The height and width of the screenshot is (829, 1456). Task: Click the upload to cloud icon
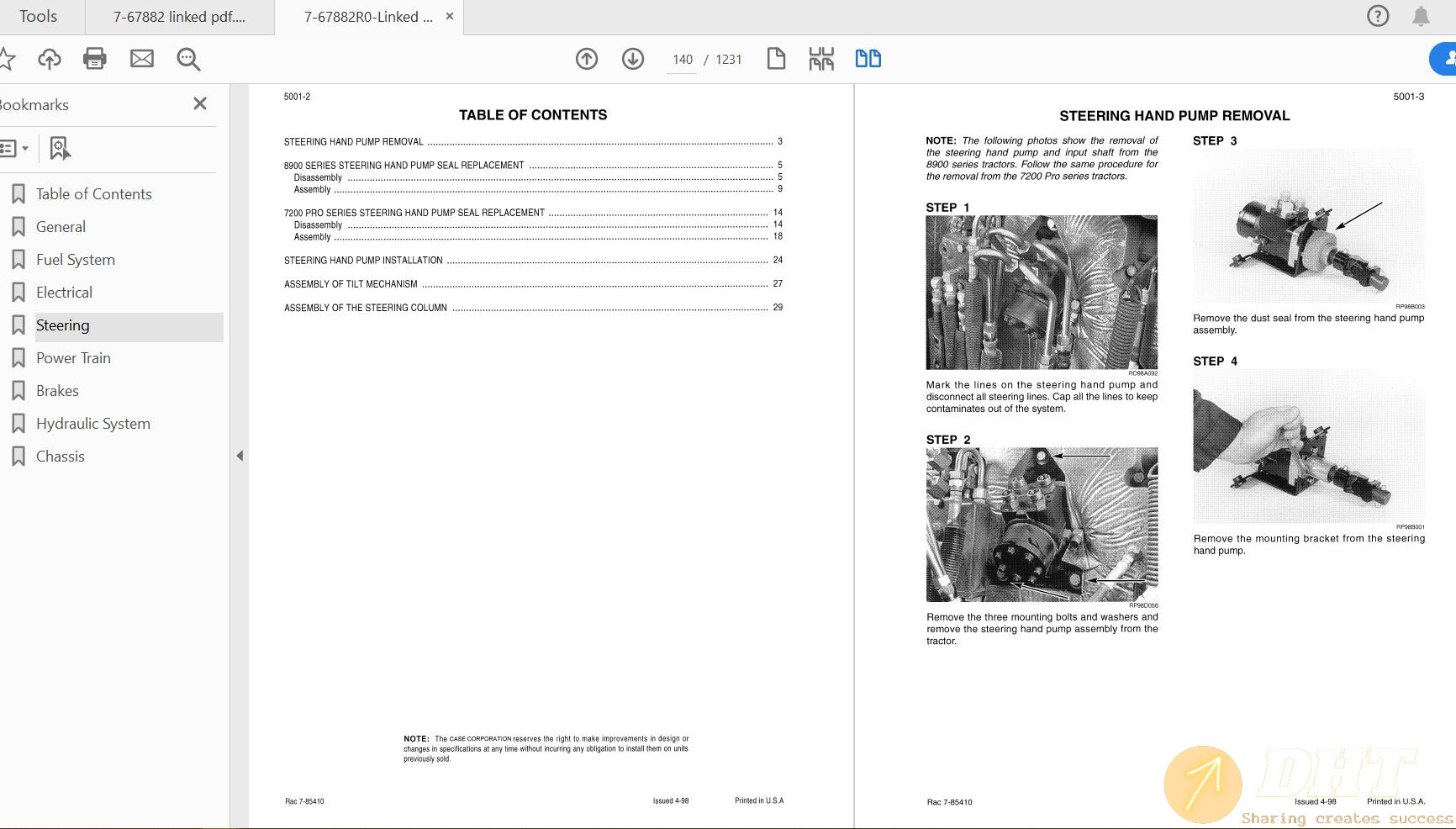pos(50,59)
